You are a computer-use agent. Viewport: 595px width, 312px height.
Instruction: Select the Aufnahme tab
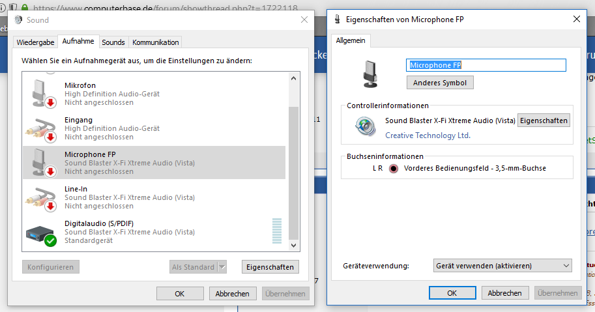[78, 41]
